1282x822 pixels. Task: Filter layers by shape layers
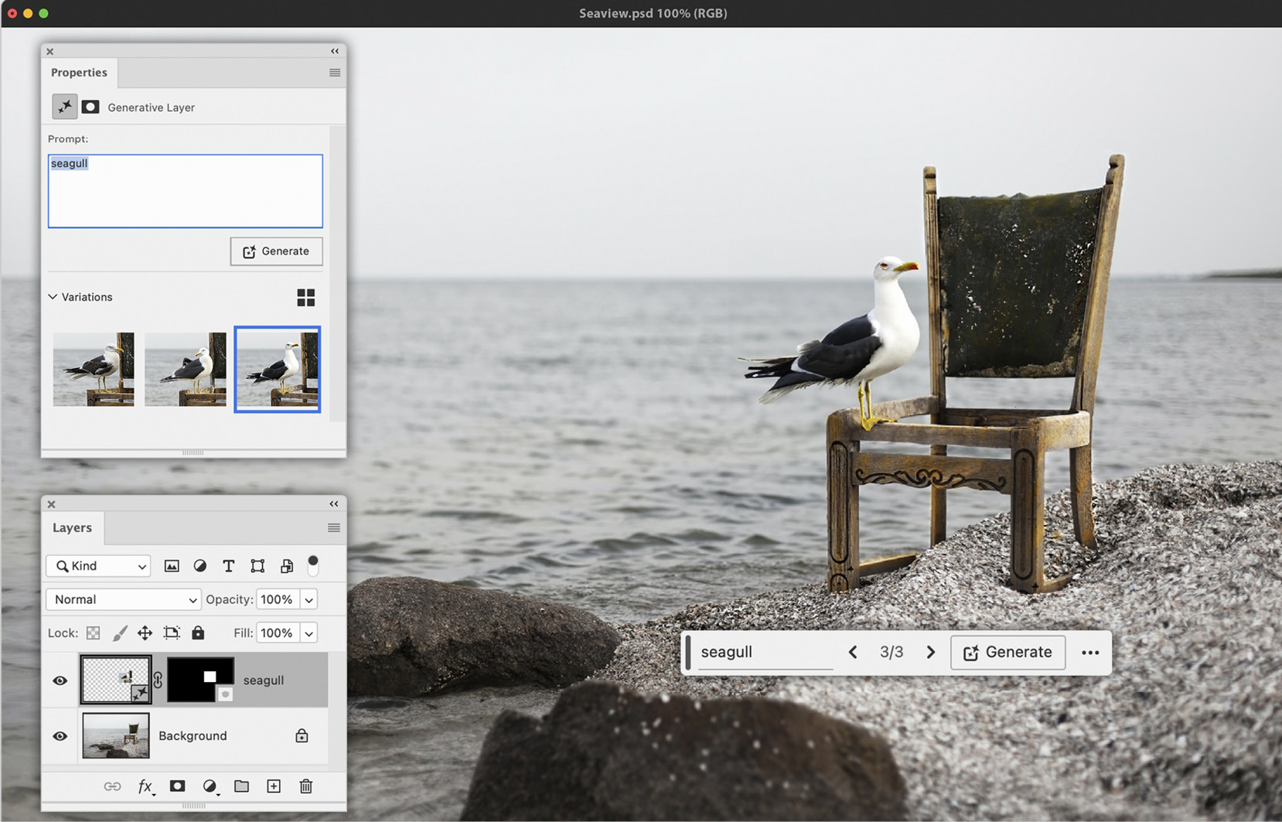[257, 566]
